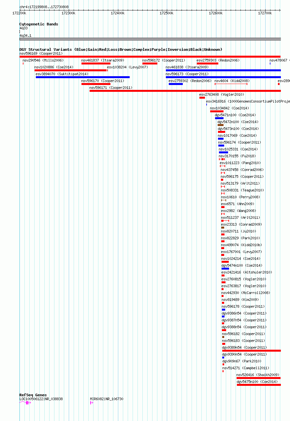Click the magenta LOC100506122 gene glyph
The width and height of the screenshot is (290, 421).
[25, 403]
